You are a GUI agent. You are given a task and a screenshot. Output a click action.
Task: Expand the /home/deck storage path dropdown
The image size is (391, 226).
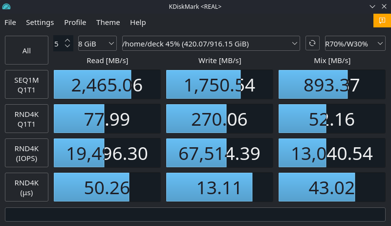(211, 44)
